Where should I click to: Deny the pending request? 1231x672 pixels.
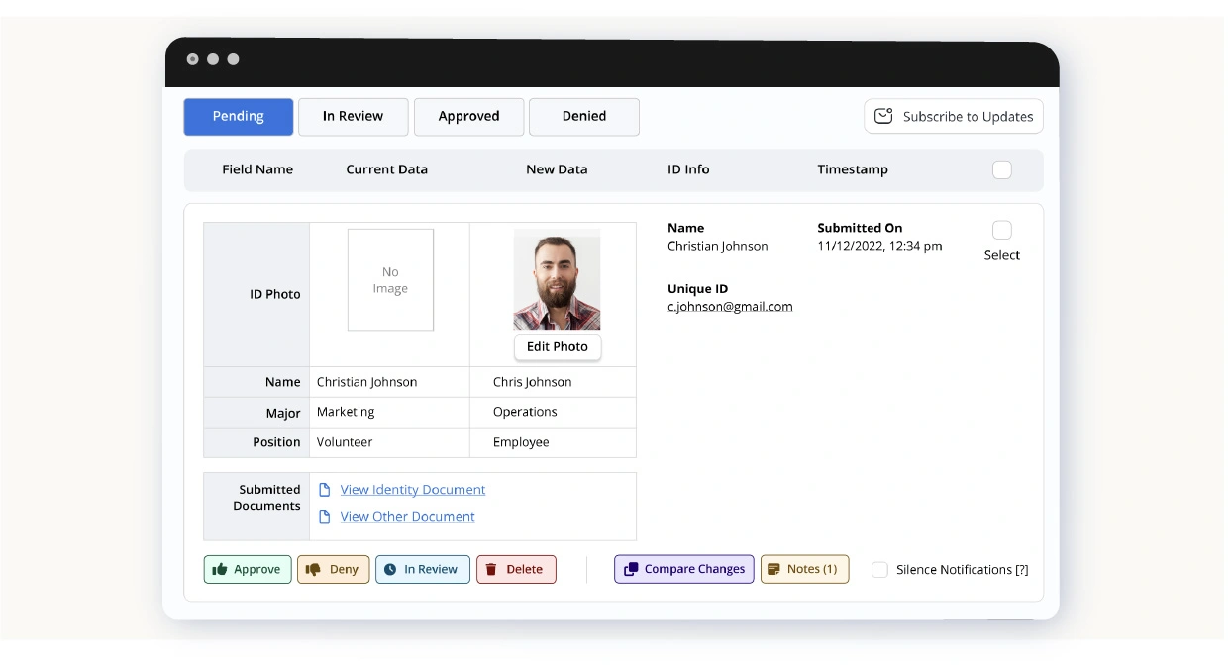coord(334,569)
